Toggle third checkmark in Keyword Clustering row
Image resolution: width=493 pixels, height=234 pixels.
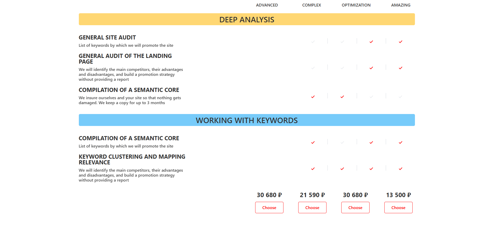(x=371, y=169)
